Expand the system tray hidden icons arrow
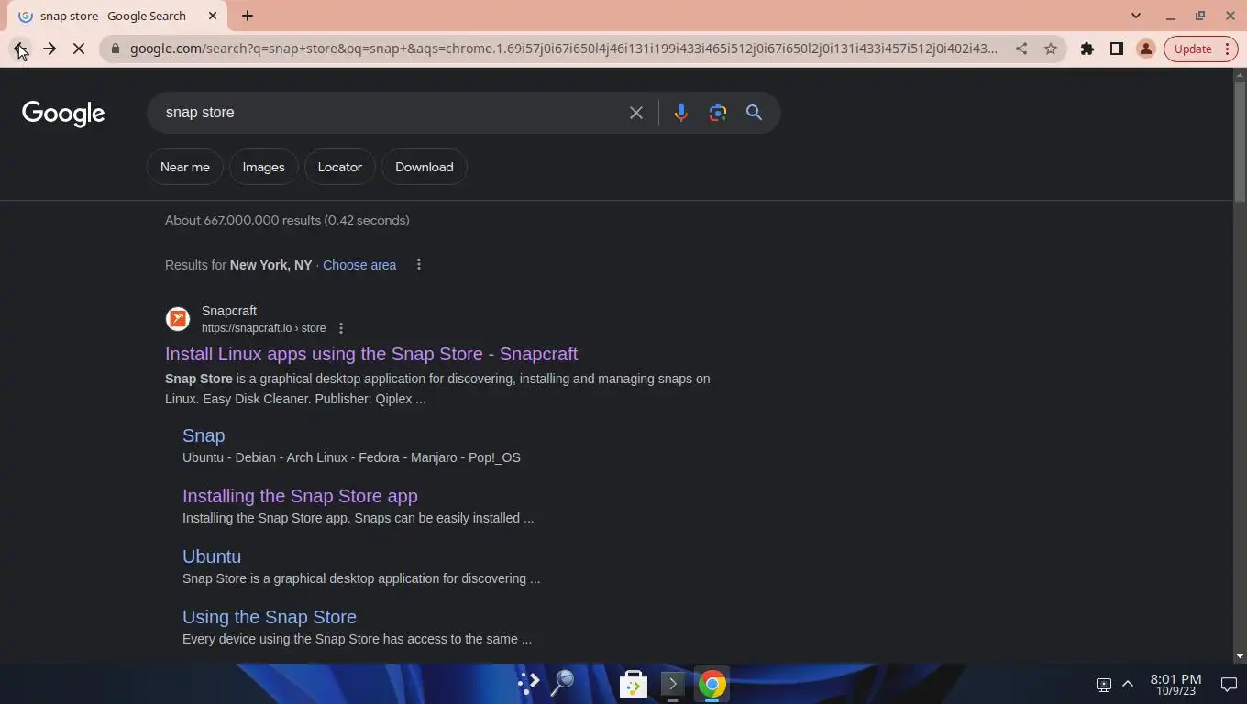The height and width of the screenshot is (704, 1247). click(1128, 684)
